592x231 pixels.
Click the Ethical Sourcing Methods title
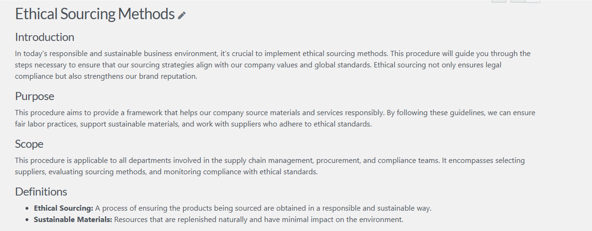95,14
